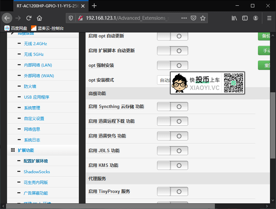
Task: Open 系统管理 in sidebar
Action: 32,108
